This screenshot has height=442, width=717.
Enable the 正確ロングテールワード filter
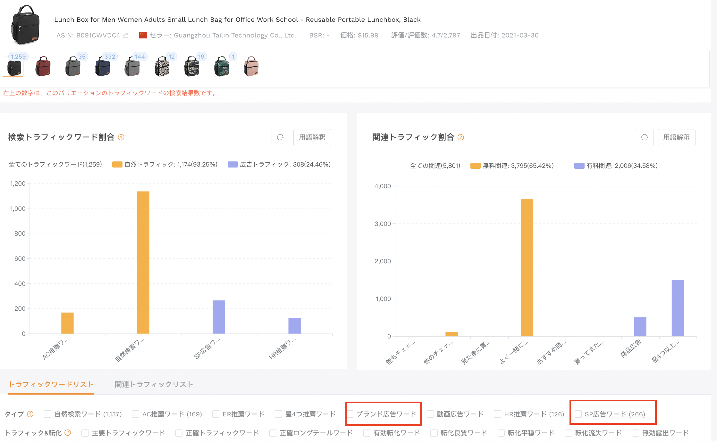click(273, 433)
